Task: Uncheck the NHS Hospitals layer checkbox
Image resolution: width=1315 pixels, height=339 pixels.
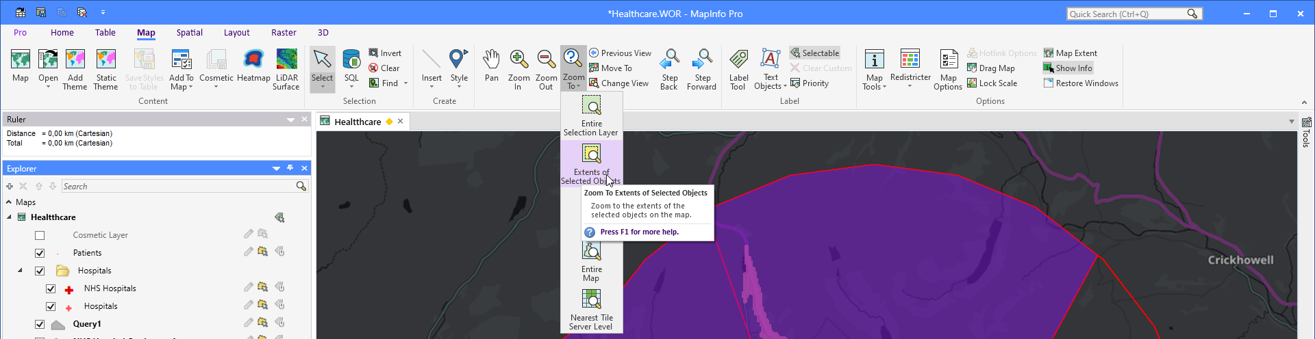Action: pyautogui.click(x=51, y=288)
